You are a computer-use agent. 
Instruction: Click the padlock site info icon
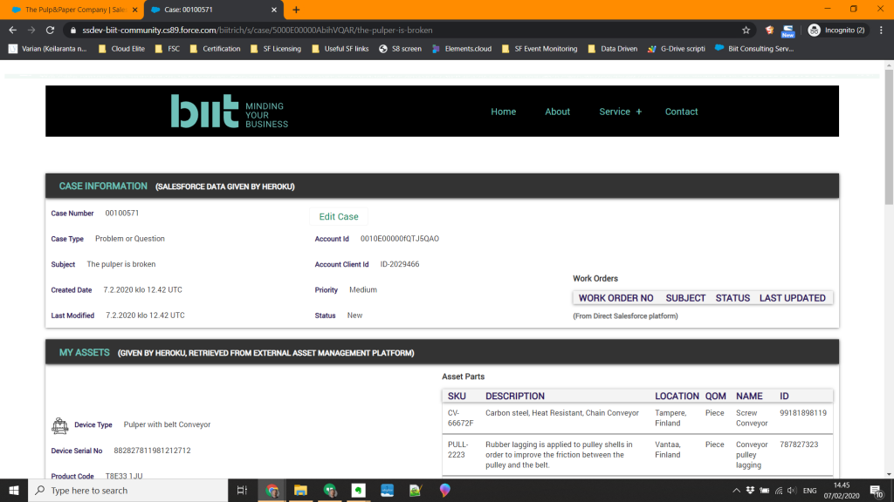point(73,31)
